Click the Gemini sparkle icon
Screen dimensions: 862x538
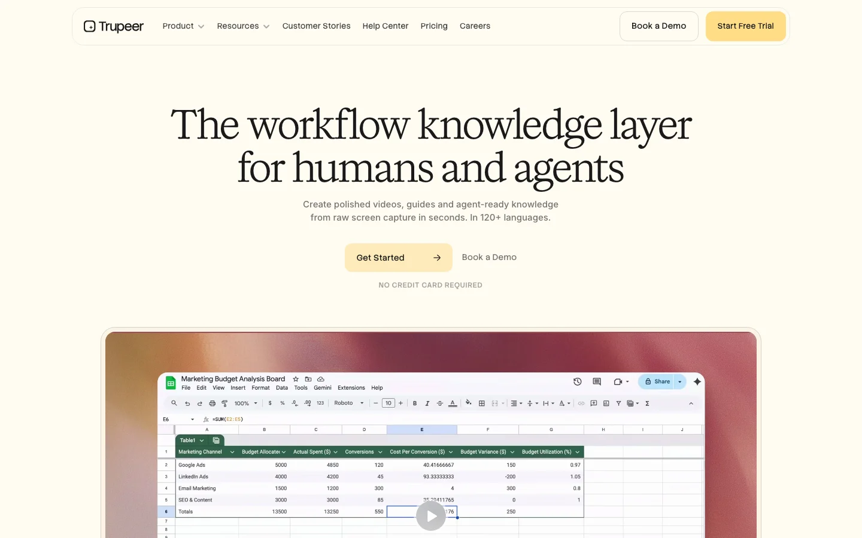coord(697,381)
